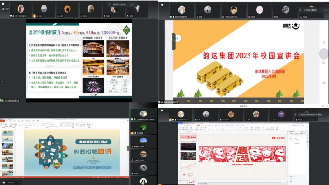
Task: Click the 北京香格里拉饭店 title banner on the slide
Action: [93, 142]
